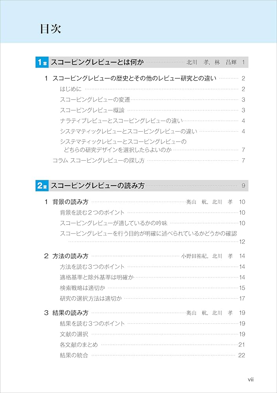Click the 適格基準と除外基準は明確か entry
The image size is (277, 393).
pyautogui.click(x=97, y=277)
